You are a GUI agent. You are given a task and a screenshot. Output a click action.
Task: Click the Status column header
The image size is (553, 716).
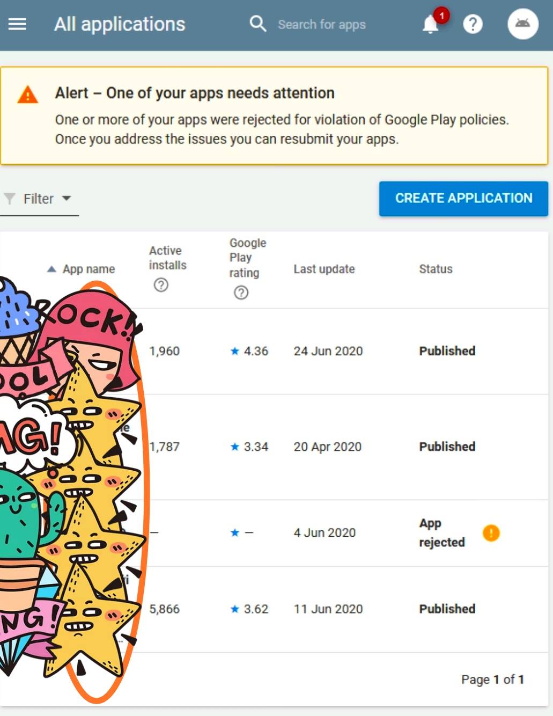(436, 269)
